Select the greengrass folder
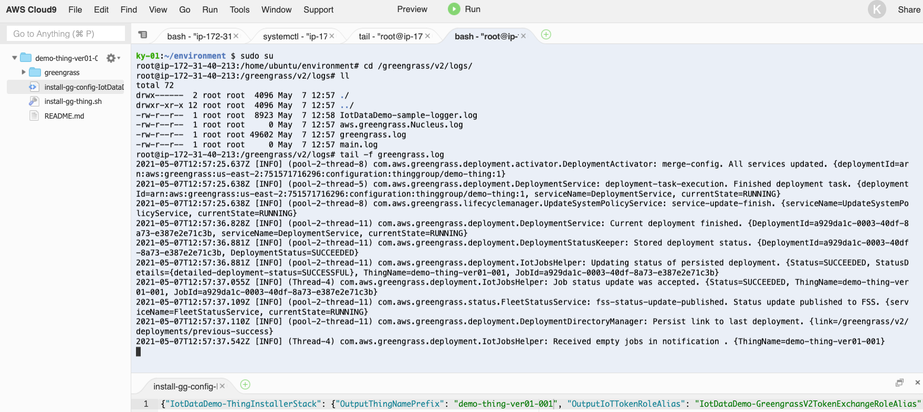 tap(62, 72)
